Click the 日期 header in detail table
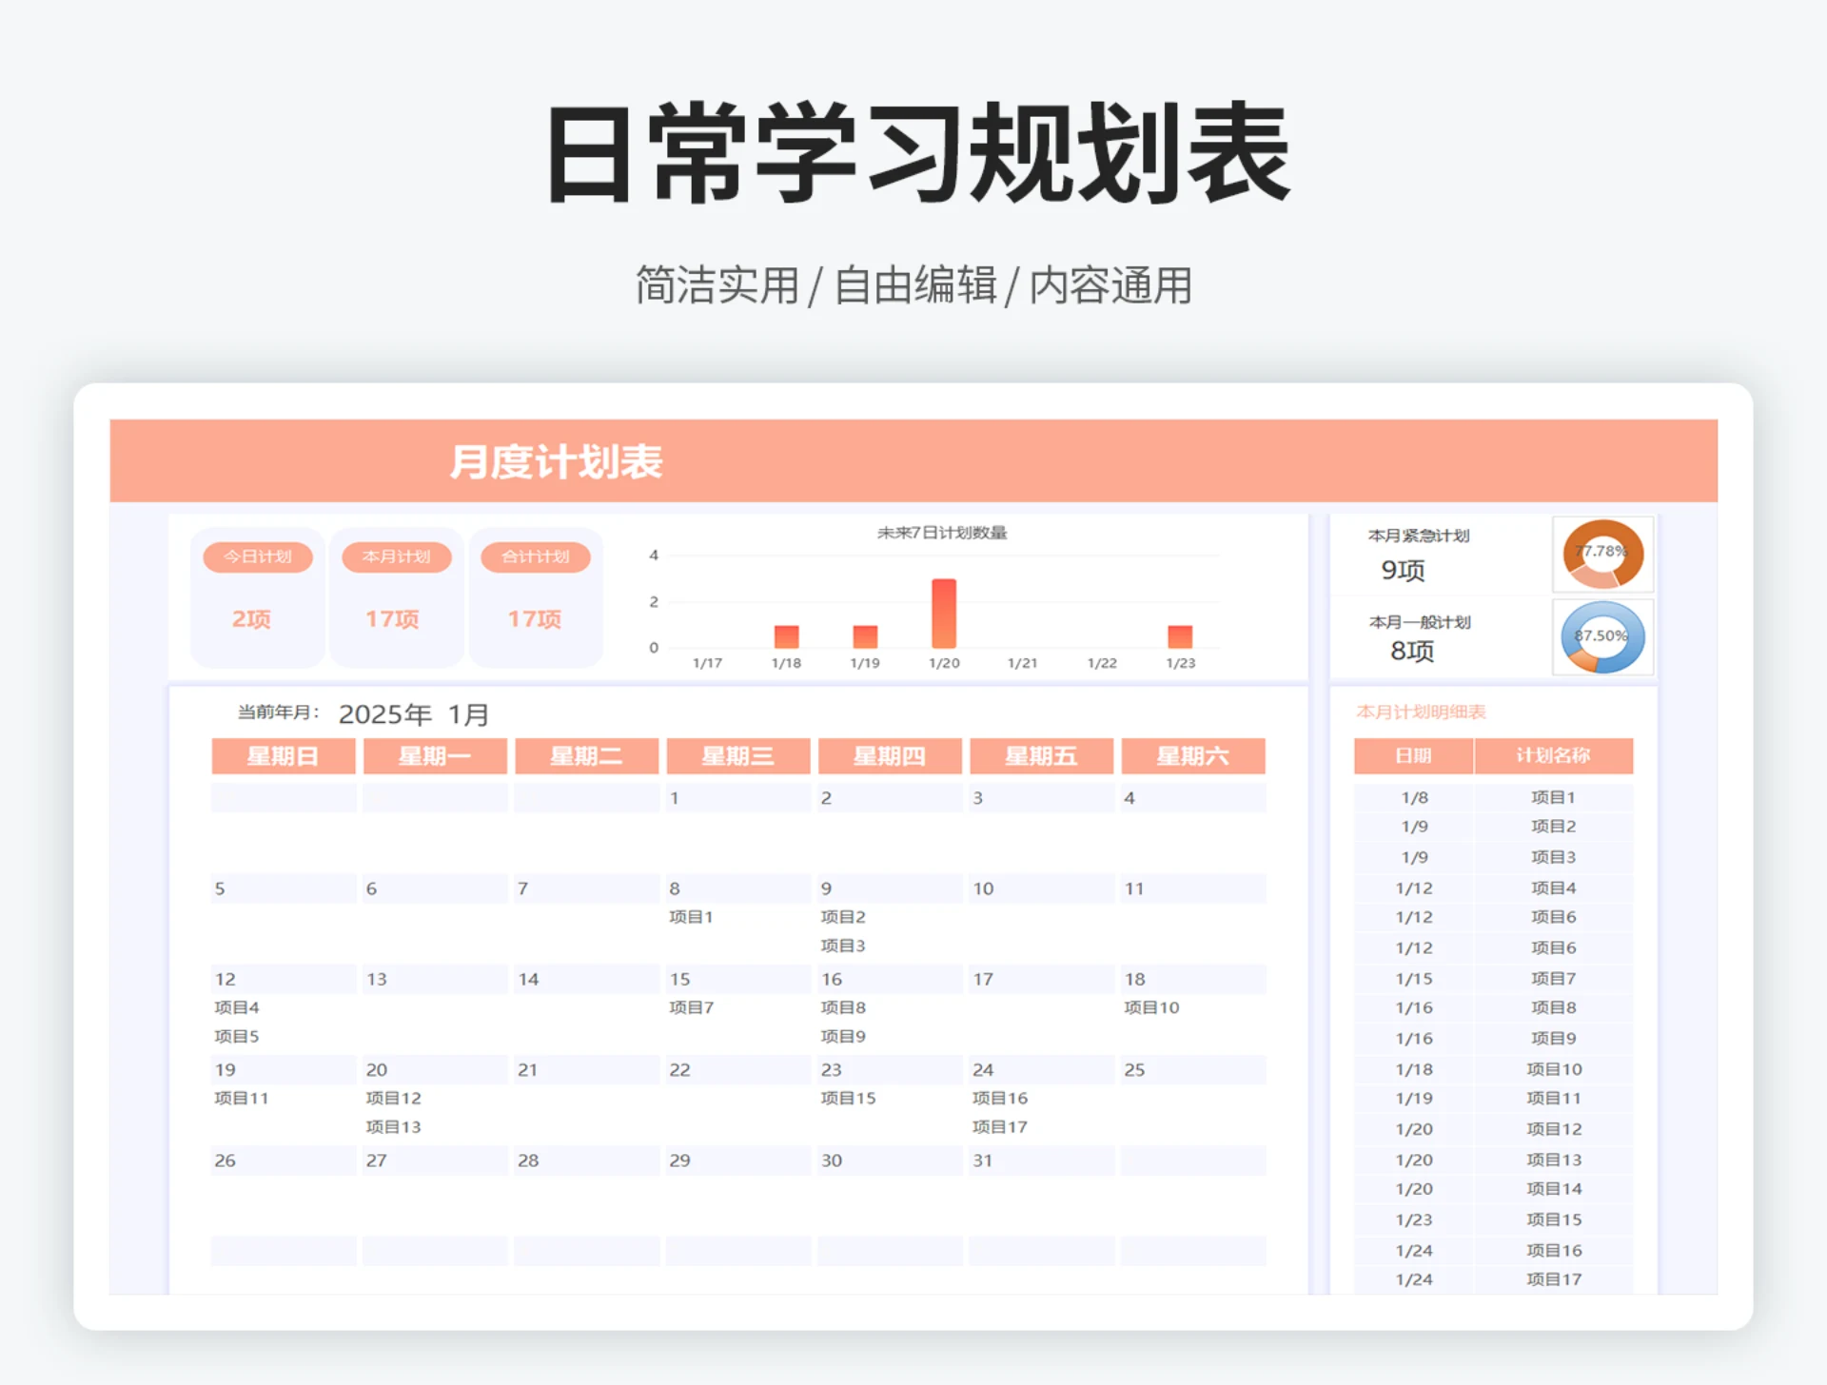1827x1385 pixels. coord(1413,755)
